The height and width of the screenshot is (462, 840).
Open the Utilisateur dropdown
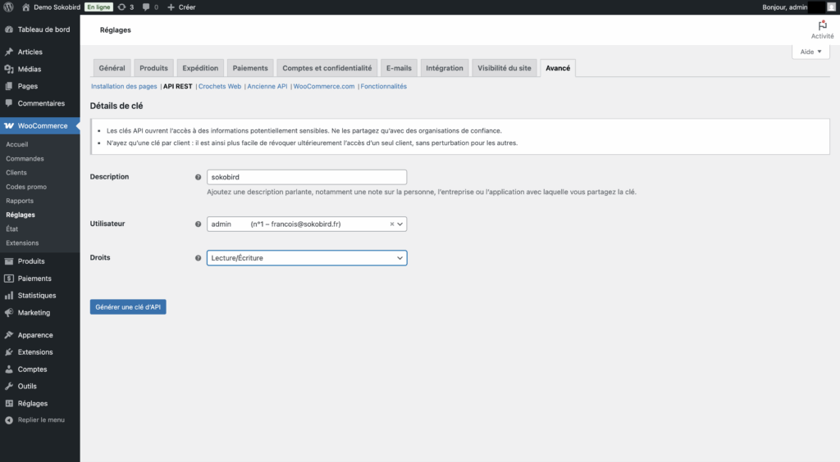point(307,224)
